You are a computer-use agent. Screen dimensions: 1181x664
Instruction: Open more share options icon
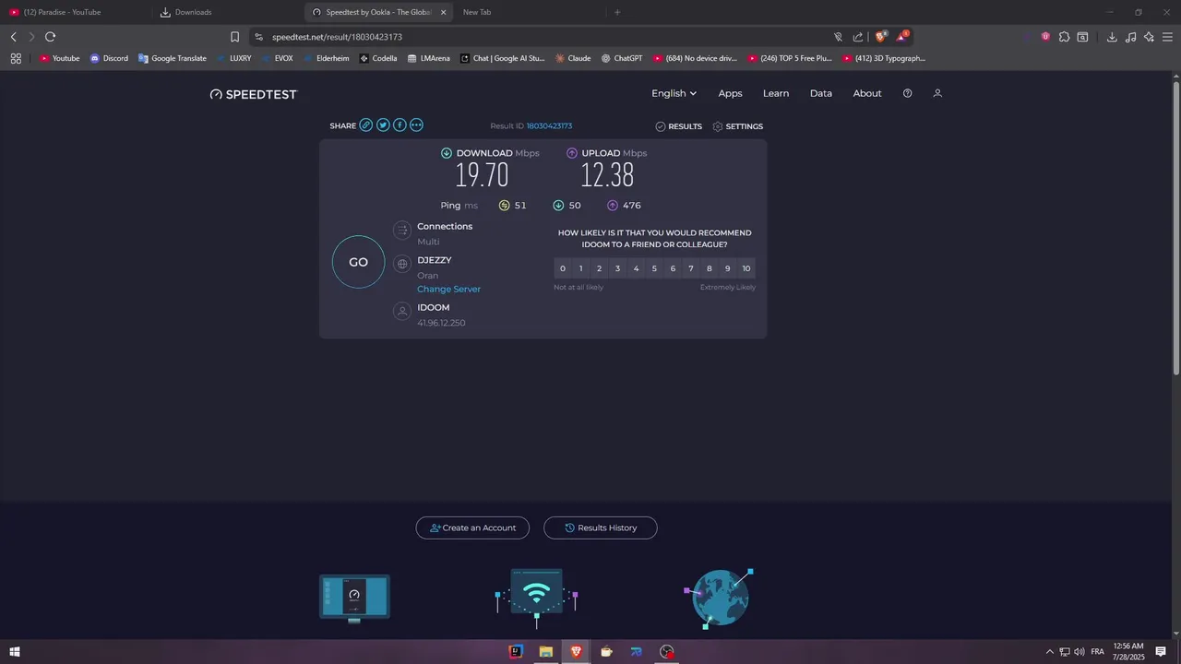(416, 125)
